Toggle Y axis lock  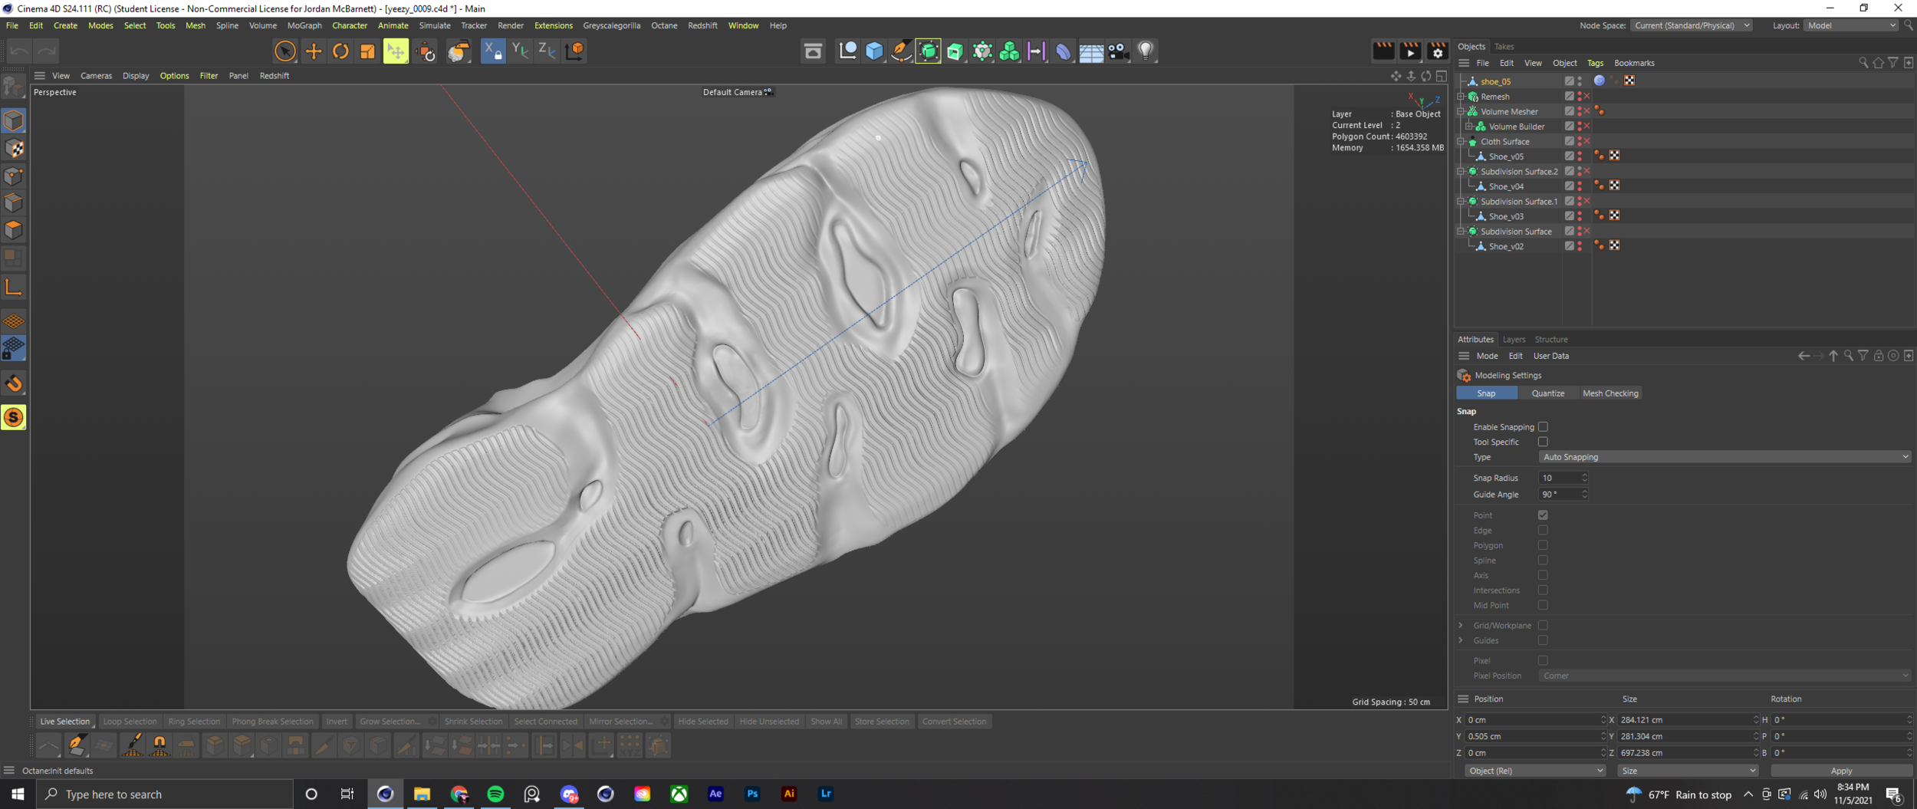520,51
